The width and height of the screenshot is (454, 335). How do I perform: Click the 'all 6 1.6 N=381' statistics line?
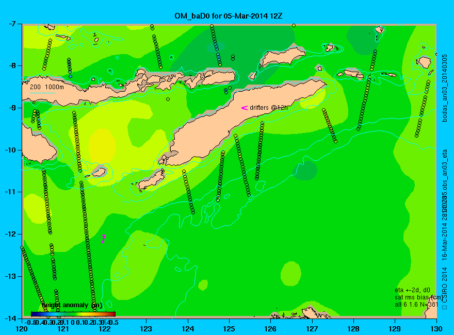point(416,305)
